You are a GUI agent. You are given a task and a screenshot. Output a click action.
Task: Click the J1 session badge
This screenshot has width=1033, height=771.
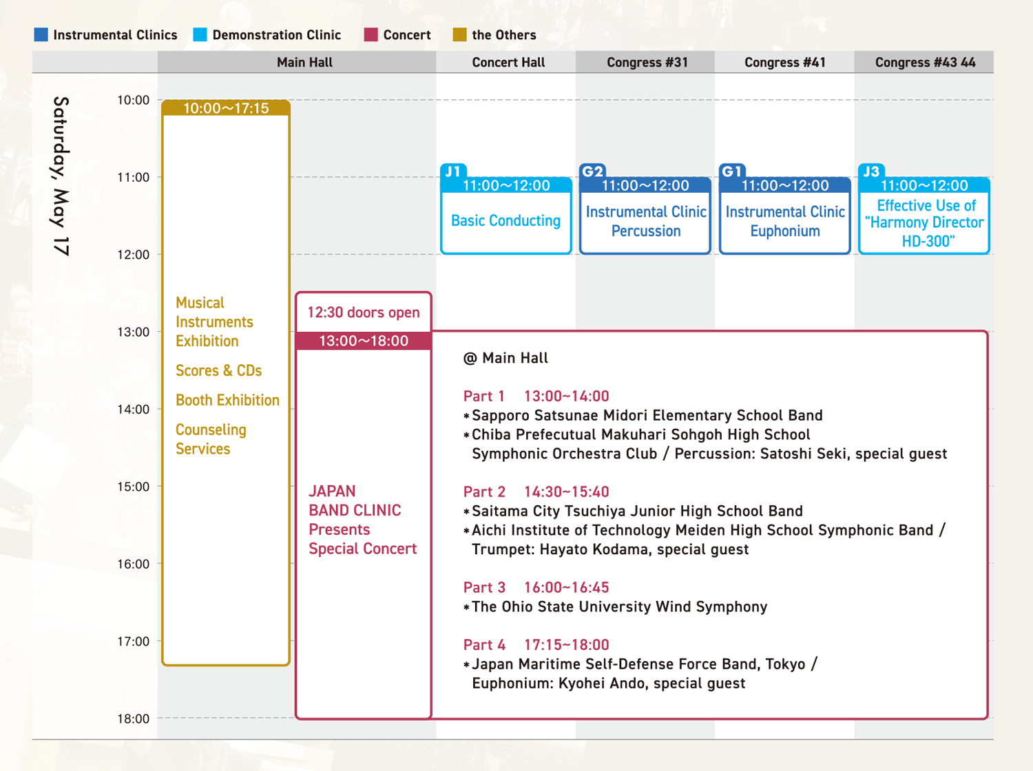[x=453, y=171]
